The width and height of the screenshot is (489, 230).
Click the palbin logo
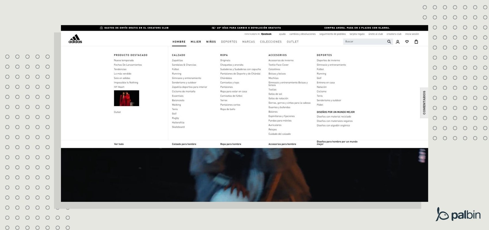[458, 214]
